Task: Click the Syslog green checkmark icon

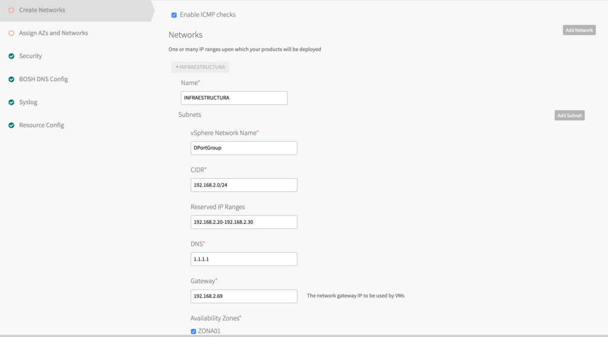Action: (x=11, y=102)
